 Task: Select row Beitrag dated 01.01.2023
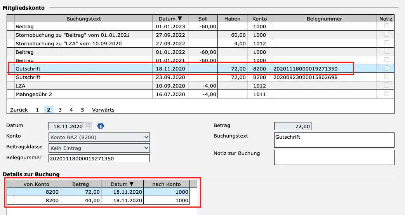tap(200, 26)
